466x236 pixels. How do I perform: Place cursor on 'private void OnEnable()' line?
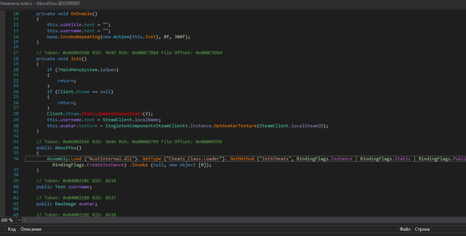pos(67,14)
